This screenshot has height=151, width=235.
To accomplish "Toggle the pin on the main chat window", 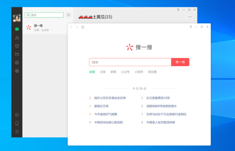I will pyautogui.click(x=178, y=10).
